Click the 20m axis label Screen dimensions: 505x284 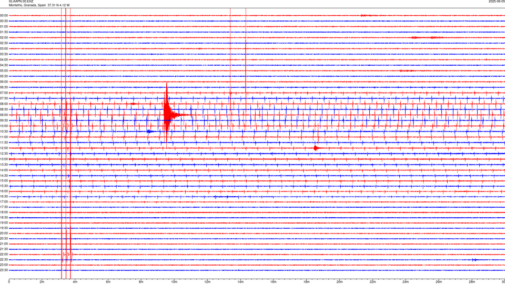339,282
